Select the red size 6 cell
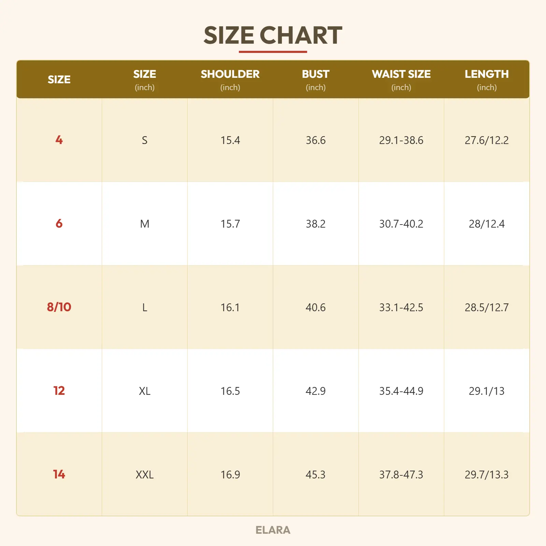This screenshot has height=546, width=546. (x=59, y=224)
